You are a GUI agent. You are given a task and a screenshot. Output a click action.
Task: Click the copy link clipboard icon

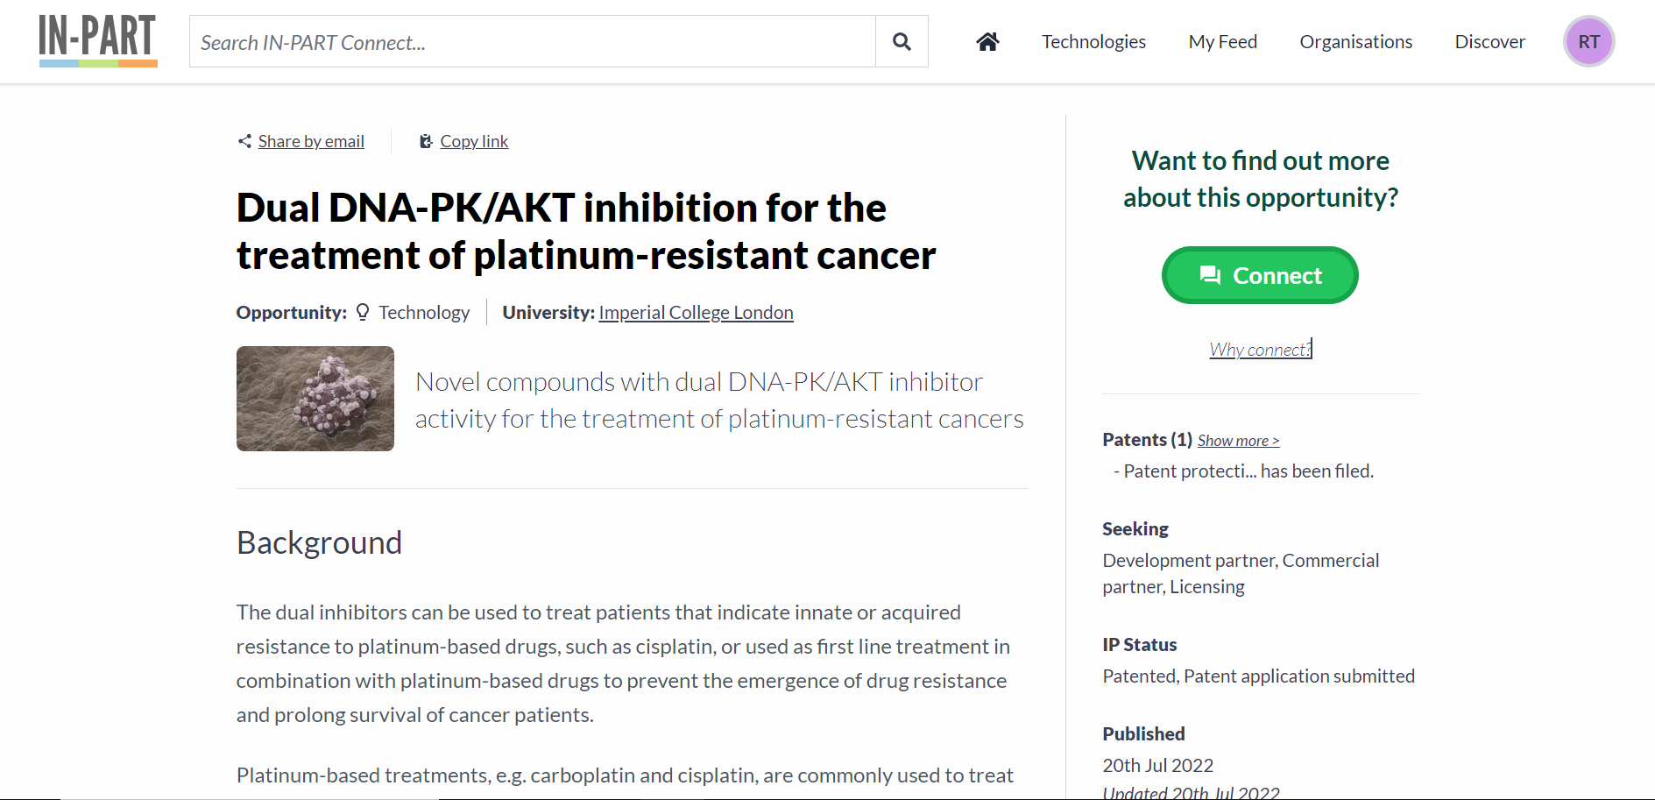426,141
